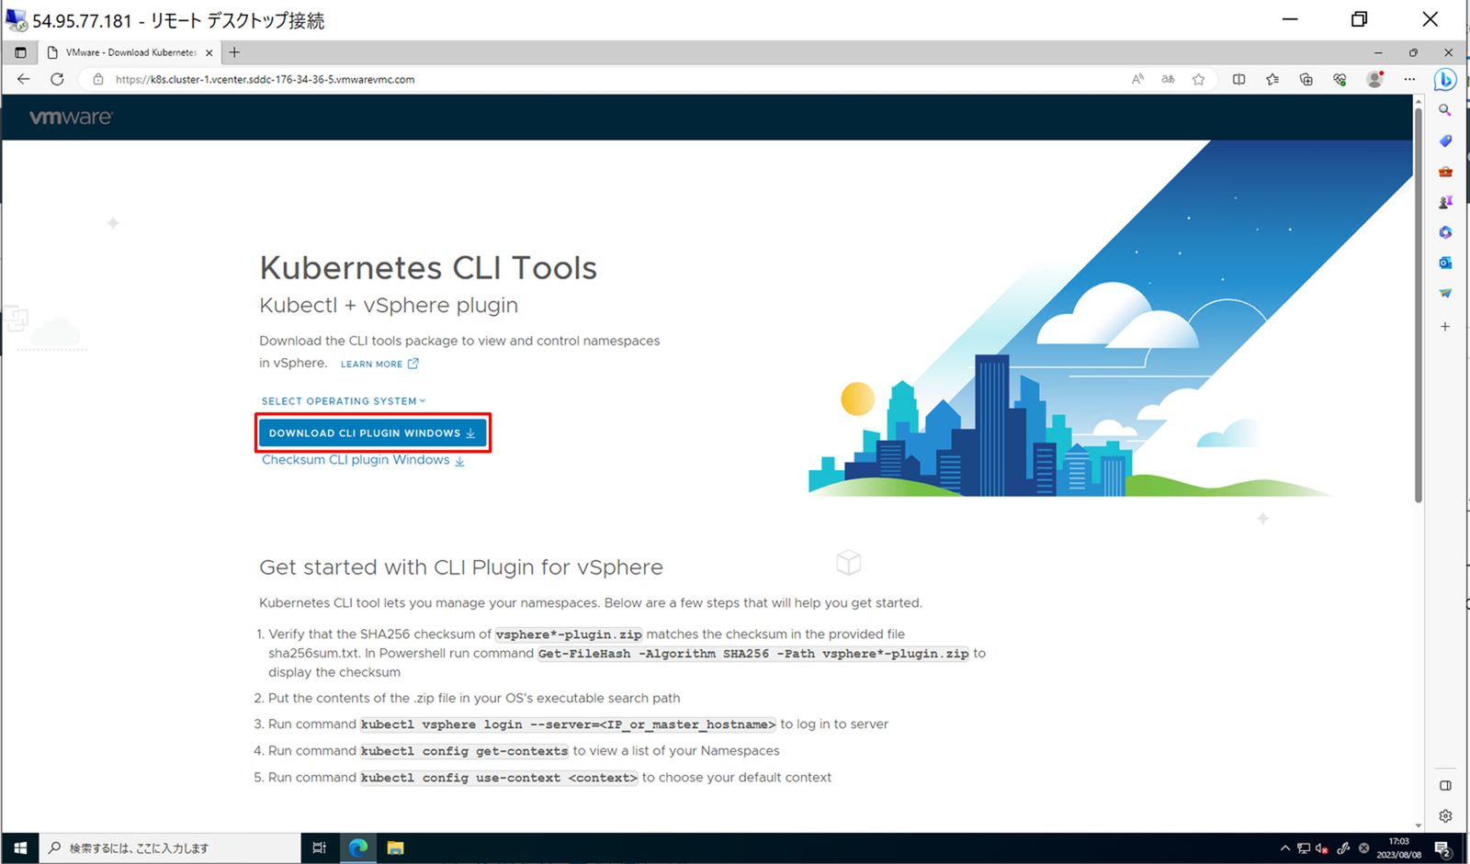Screen dimensions: 1470x864
Task: Select the VMware Download Kubernetes tab
Action: click(130, 52)
